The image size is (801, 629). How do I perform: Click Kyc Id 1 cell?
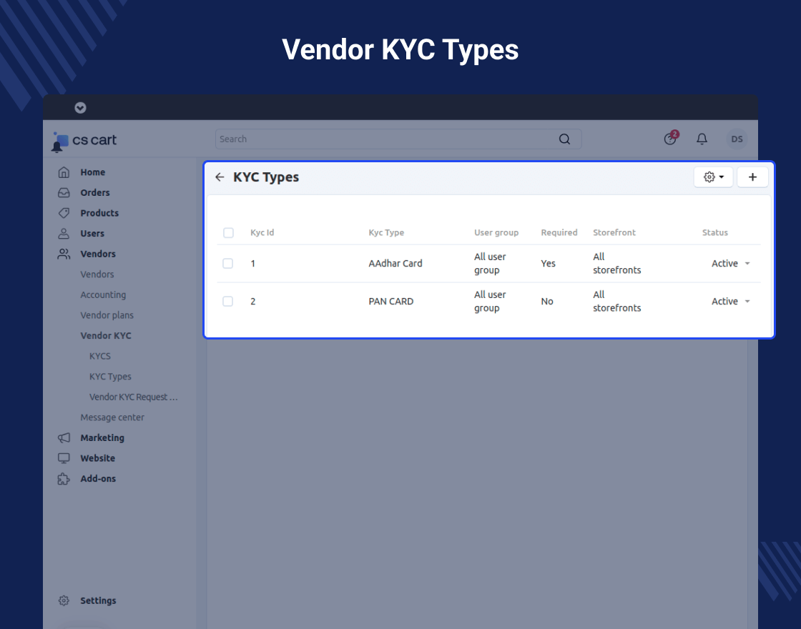coord(253,264)
